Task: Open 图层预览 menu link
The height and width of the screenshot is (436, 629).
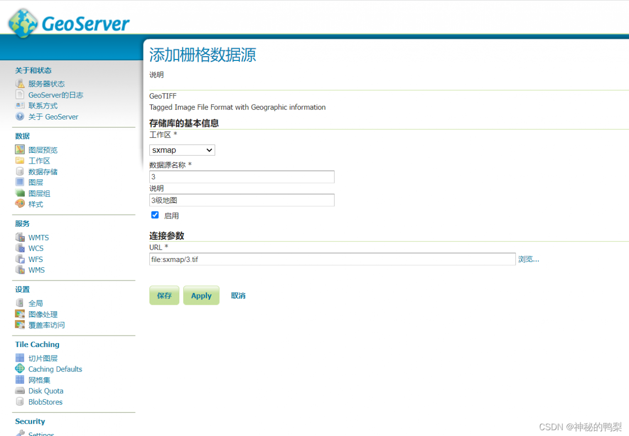Action: tap(43, 150)
